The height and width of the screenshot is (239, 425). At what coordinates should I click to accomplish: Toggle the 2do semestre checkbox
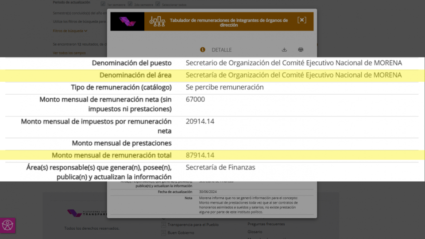click(130, 4)
